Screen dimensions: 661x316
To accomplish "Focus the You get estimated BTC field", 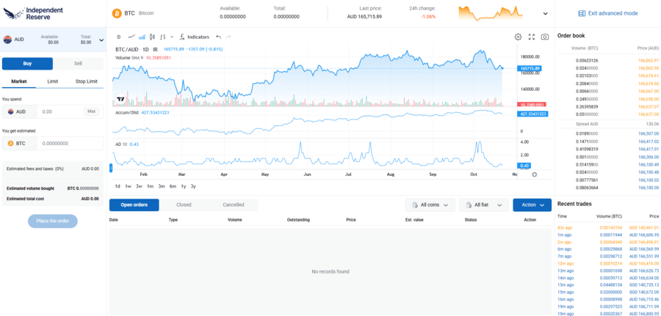I will [x=70, y=144].
